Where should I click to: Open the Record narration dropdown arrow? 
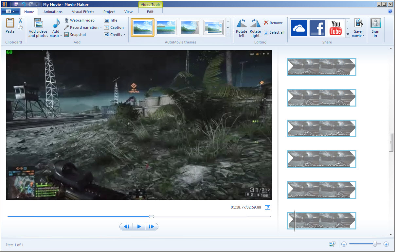[x=101, y=27]
